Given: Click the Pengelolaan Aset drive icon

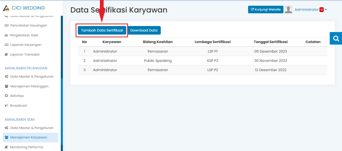Looking at the screenshot, I should 6,35.
